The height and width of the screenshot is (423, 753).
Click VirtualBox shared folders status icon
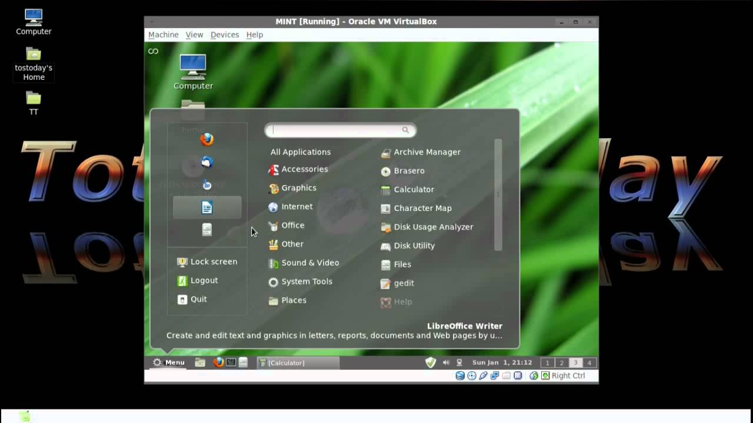point(507,376)
